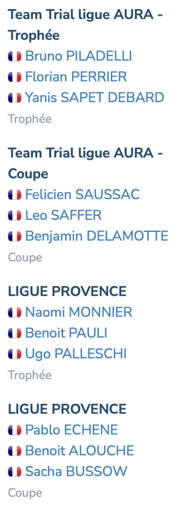
Task: Select the Leo SAFFER link
Action: point(64,215)
